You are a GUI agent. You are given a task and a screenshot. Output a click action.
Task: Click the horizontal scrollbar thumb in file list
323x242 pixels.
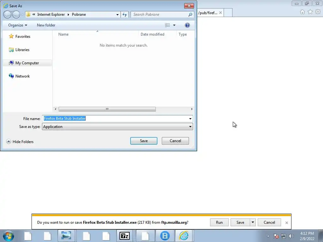pyautogui.click(x=107, y=109)
